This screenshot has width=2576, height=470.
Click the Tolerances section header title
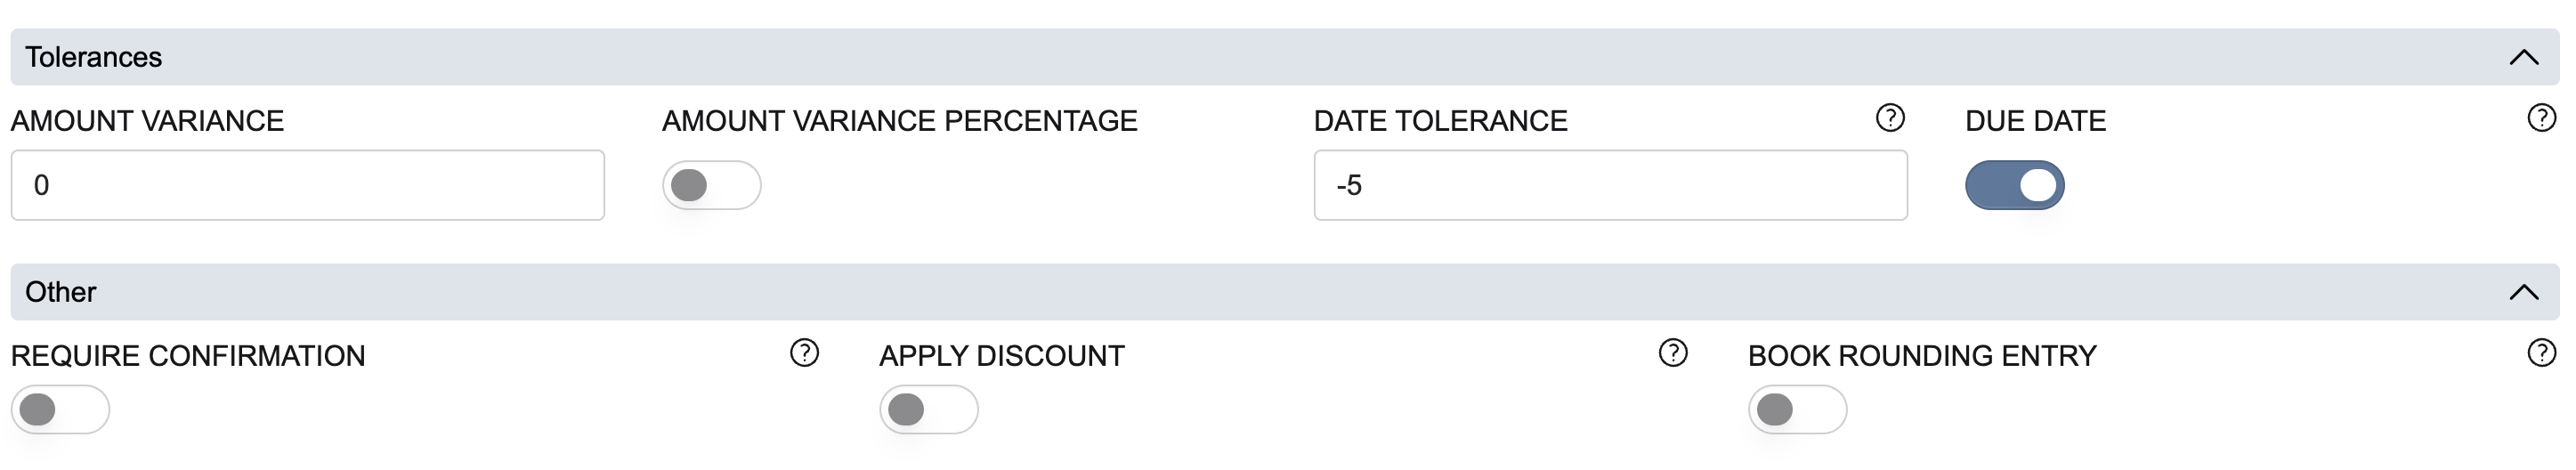tap(94, 57)
